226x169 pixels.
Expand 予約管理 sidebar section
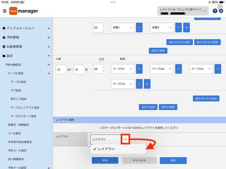tap(26, 37)
